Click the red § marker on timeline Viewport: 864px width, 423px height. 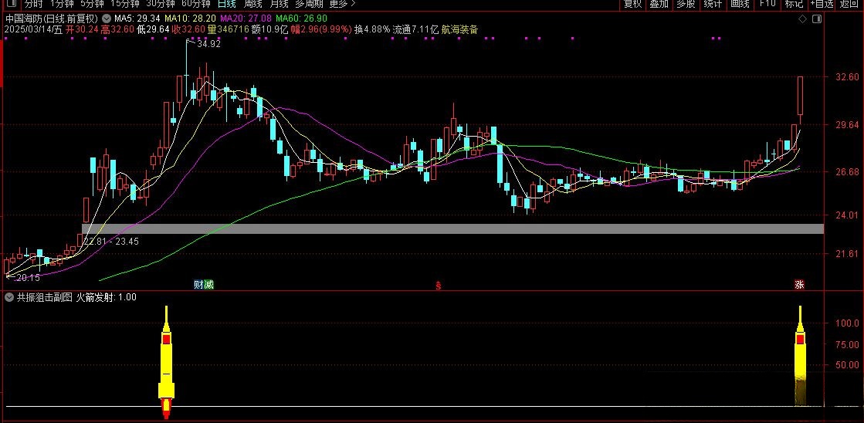438,285
